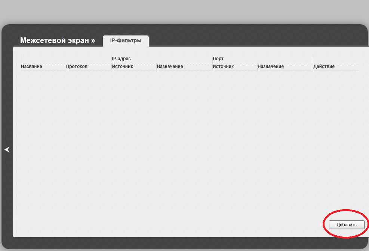Click the empty IP filter table body

coord(187,142)
